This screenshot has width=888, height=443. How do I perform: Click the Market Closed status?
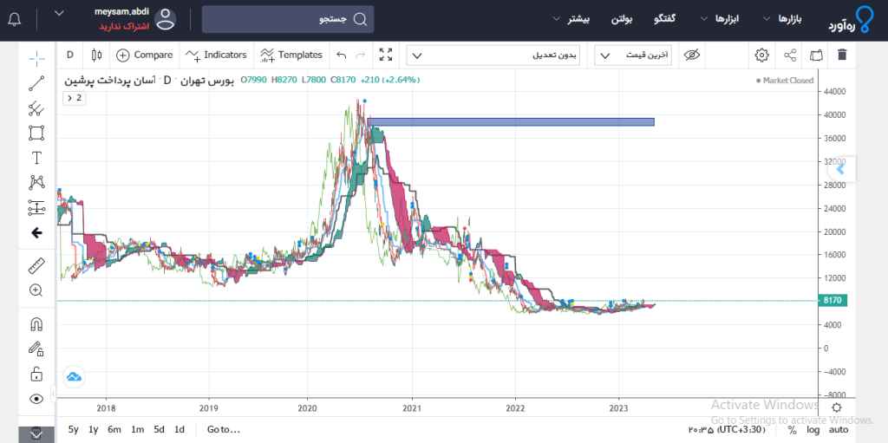click(x=785, y=81)
